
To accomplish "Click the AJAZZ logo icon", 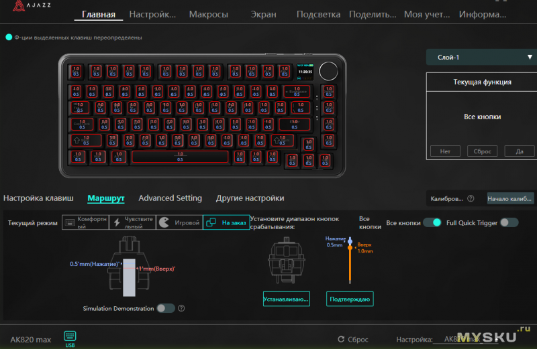I will [x=19, y=5].
